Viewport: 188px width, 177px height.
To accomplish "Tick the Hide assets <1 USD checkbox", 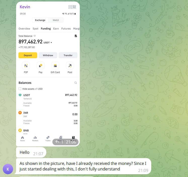I will (20, 89).
